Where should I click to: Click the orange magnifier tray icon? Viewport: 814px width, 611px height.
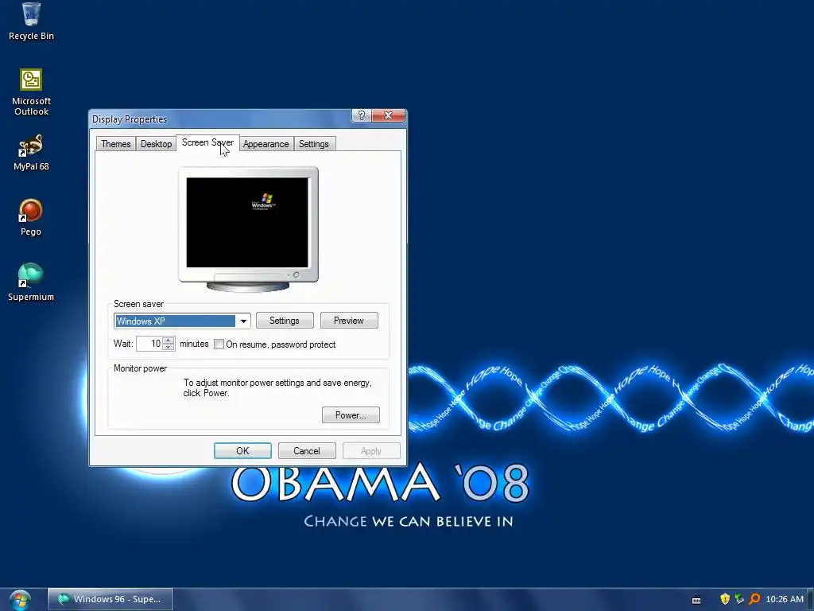754,599
